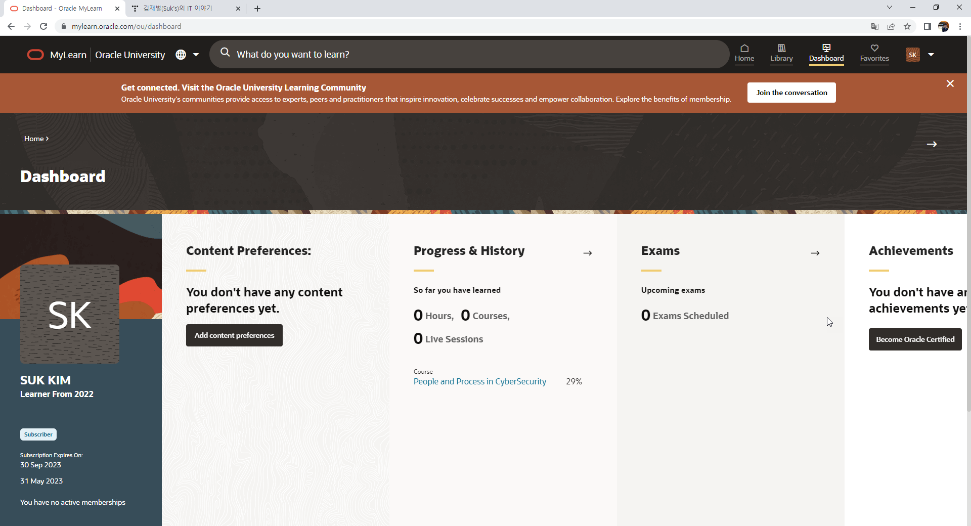Image resolution: width=971 pixels, height=526 pixels.
Task: Click the address bar URL
Action: 126,26
